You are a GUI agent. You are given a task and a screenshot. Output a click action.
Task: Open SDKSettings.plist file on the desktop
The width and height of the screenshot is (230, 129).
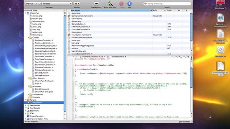point(221,69)
